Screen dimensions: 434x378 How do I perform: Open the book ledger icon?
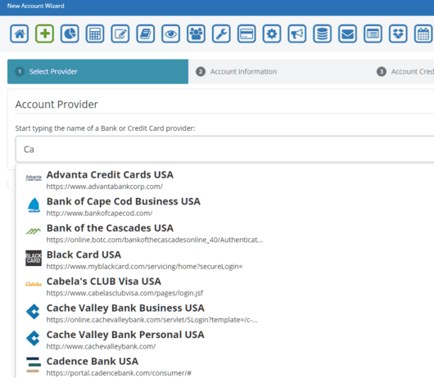coord(146,34)
